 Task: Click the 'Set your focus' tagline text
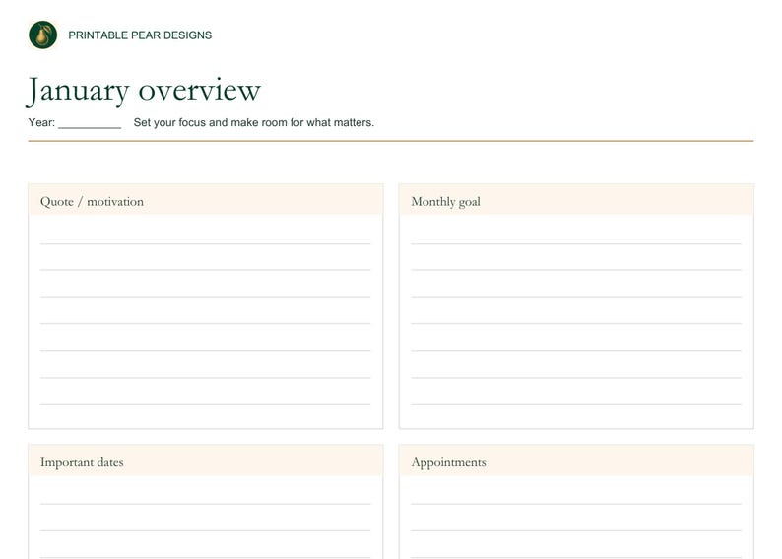point(254,123)
